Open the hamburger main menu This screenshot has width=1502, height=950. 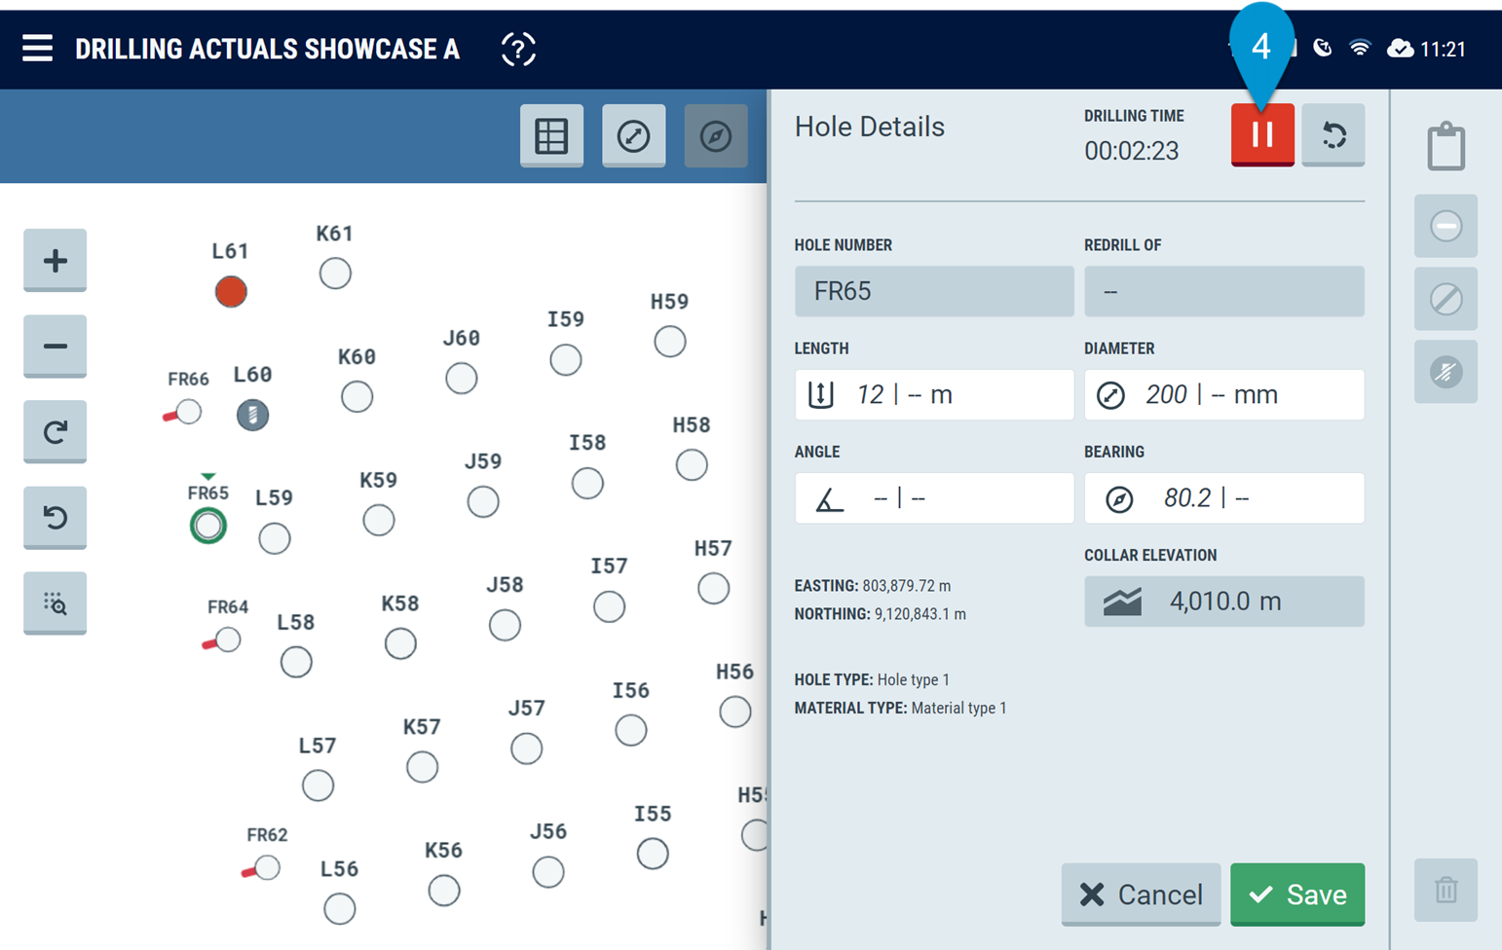37,48
